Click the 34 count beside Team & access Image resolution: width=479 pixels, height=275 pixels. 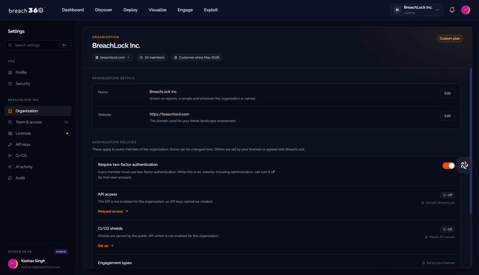point(66,122)
